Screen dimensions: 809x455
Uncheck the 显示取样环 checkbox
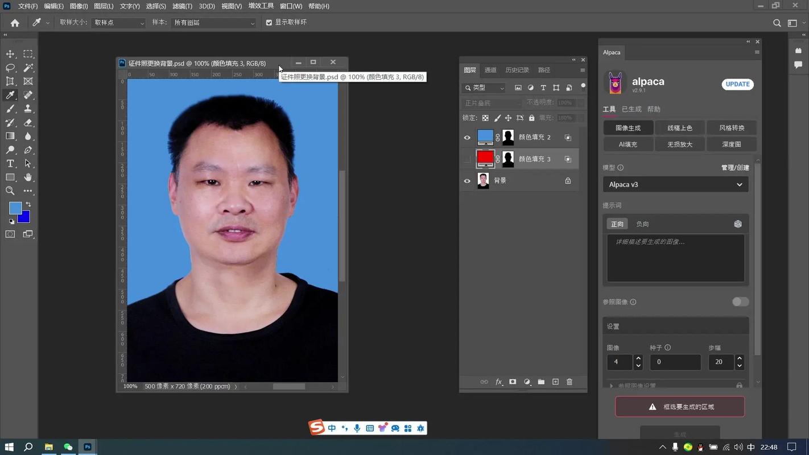(269, 22)
